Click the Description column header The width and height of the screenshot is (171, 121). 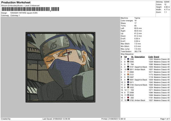pos(140,57)
